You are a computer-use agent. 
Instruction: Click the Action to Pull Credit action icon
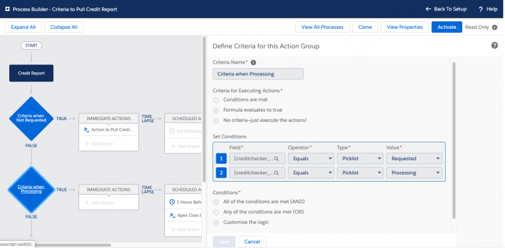[86, 130]
